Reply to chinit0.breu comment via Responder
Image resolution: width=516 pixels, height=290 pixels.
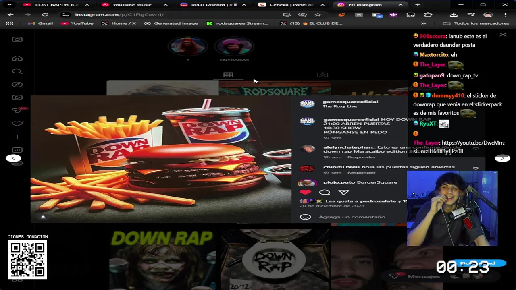point(361,172)
